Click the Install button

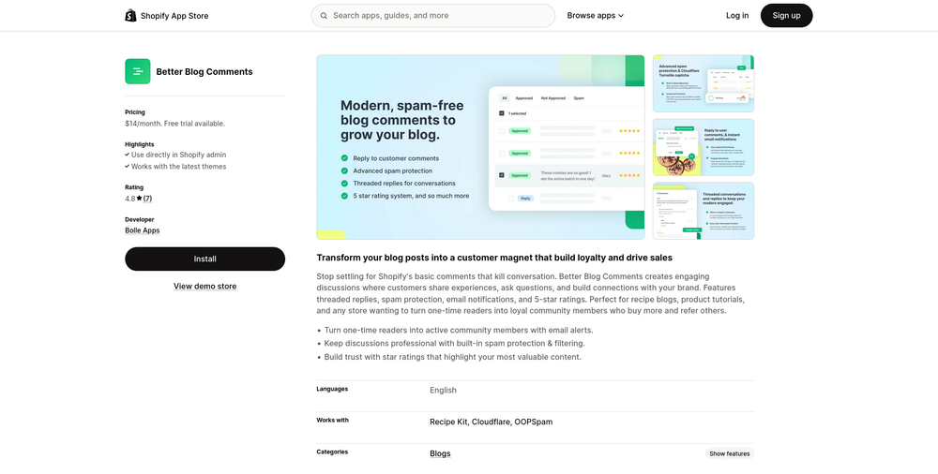point(205,259)
